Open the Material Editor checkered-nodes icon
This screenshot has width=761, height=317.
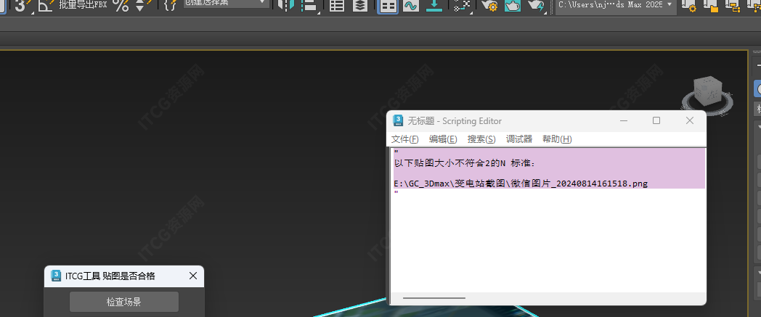point(462,6)
